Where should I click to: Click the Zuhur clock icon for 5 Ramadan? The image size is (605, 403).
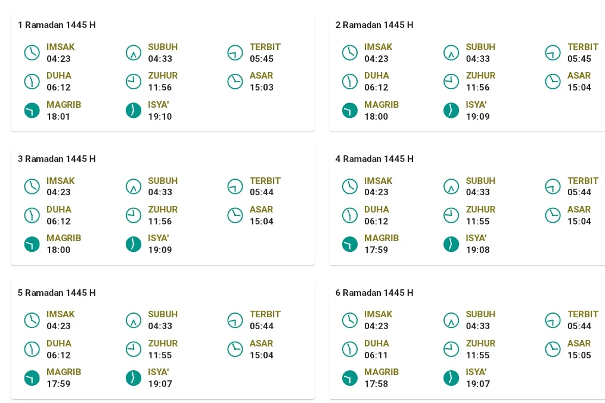[134, 349]
